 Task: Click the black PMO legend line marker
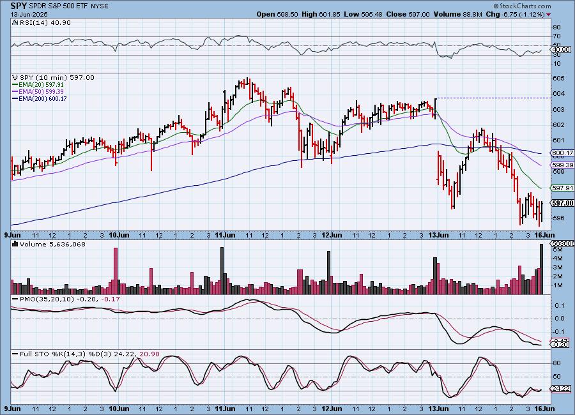click(x=15, y=299)
